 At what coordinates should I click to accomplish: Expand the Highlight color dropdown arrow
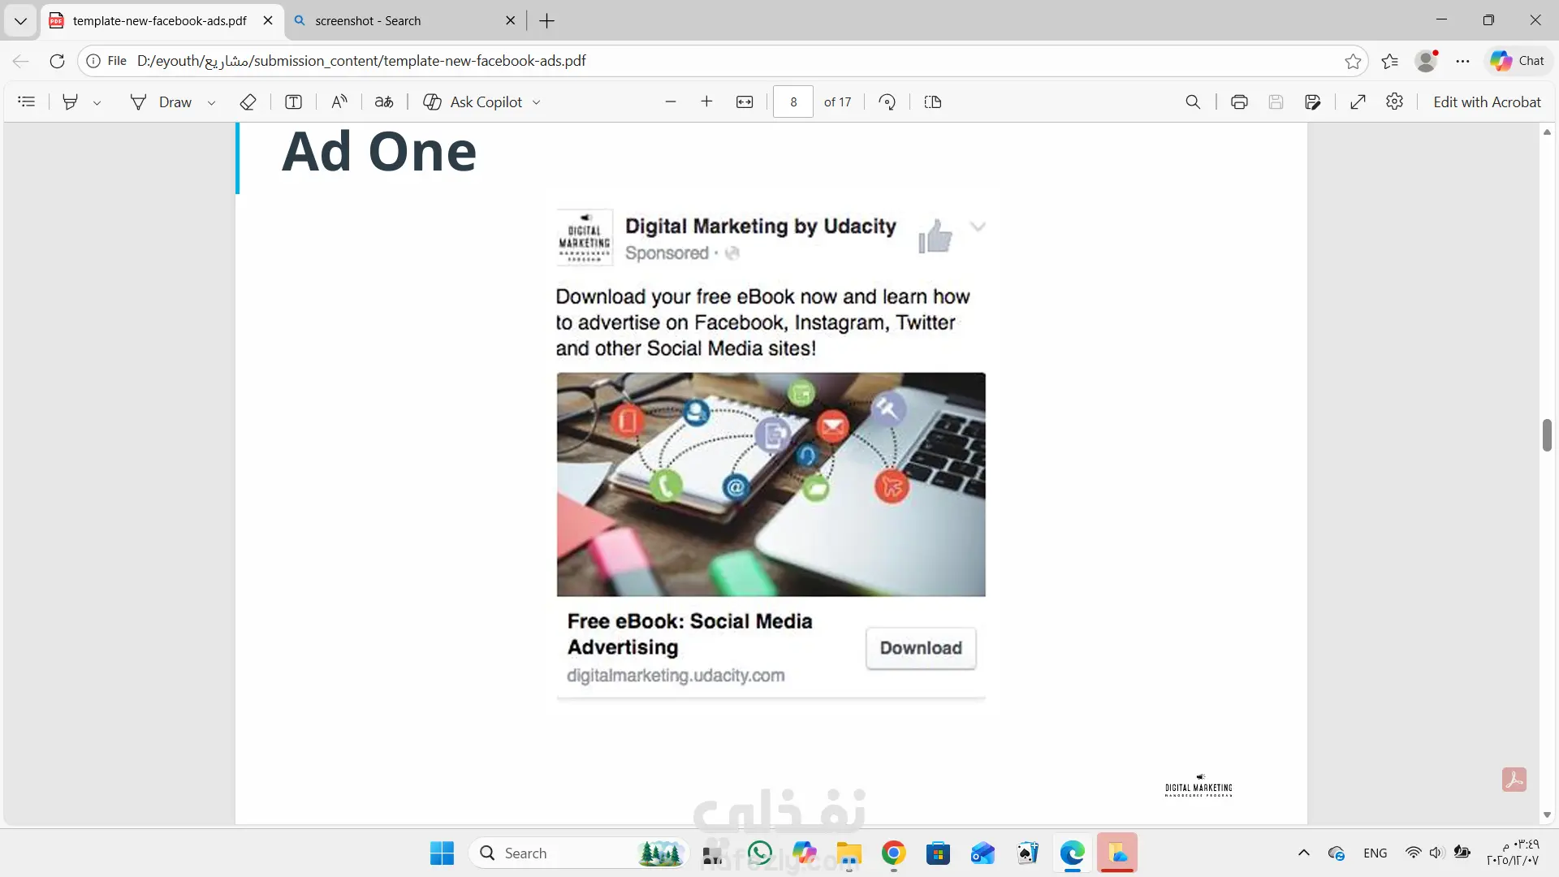[x=97, y=102]
